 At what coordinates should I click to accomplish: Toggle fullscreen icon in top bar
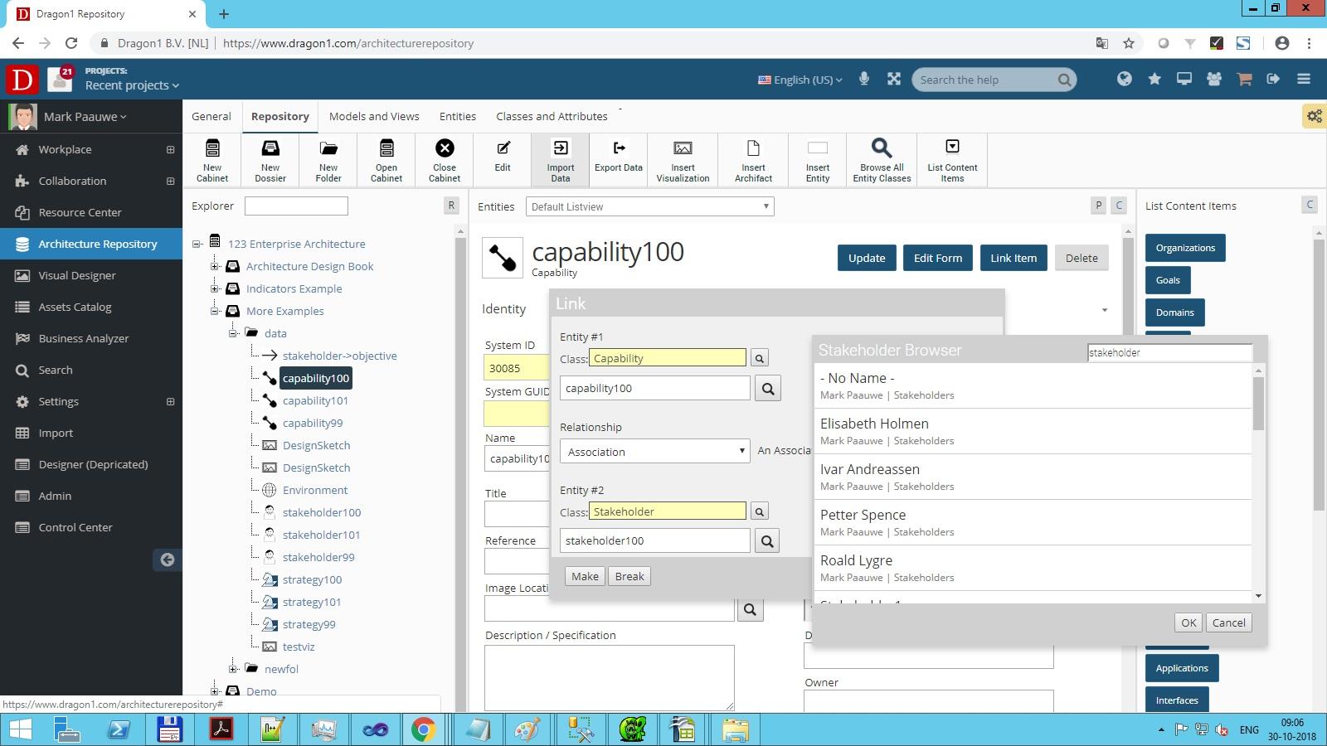[x=893, y=79]
